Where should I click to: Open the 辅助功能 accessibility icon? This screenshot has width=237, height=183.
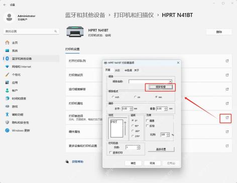[7, 114]
